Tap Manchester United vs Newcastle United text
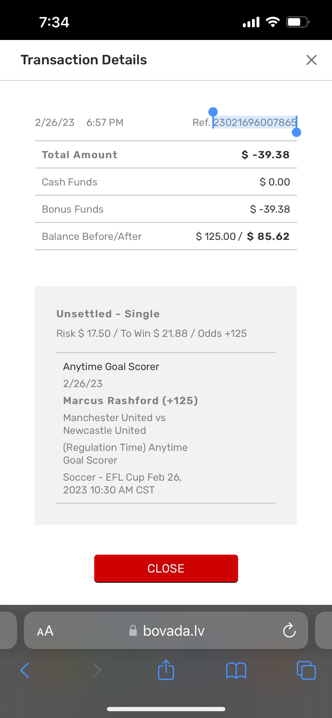Image resolution: width=332 pixels, height=718 pixels. 114,424
